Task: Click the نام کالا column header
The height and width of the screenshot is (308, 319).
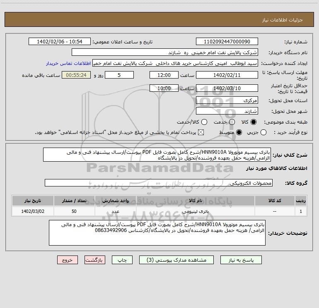Action: [195, 201]
